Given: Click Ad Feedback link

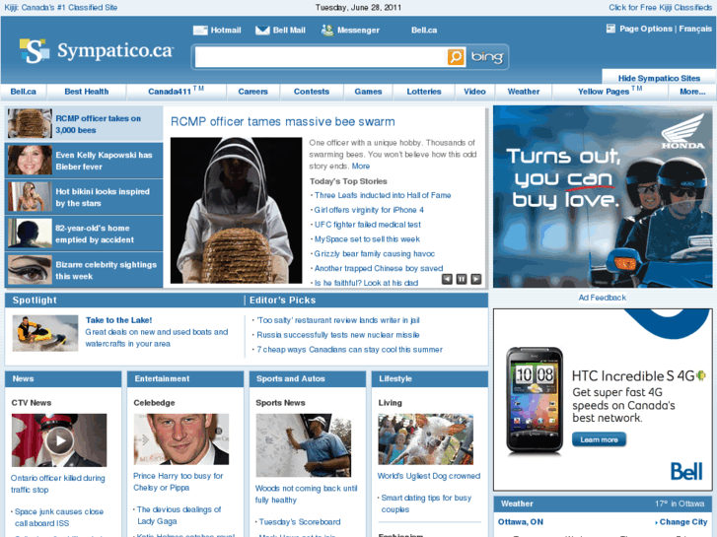Looking at the screenshot, I should click(x=603, y=298).
